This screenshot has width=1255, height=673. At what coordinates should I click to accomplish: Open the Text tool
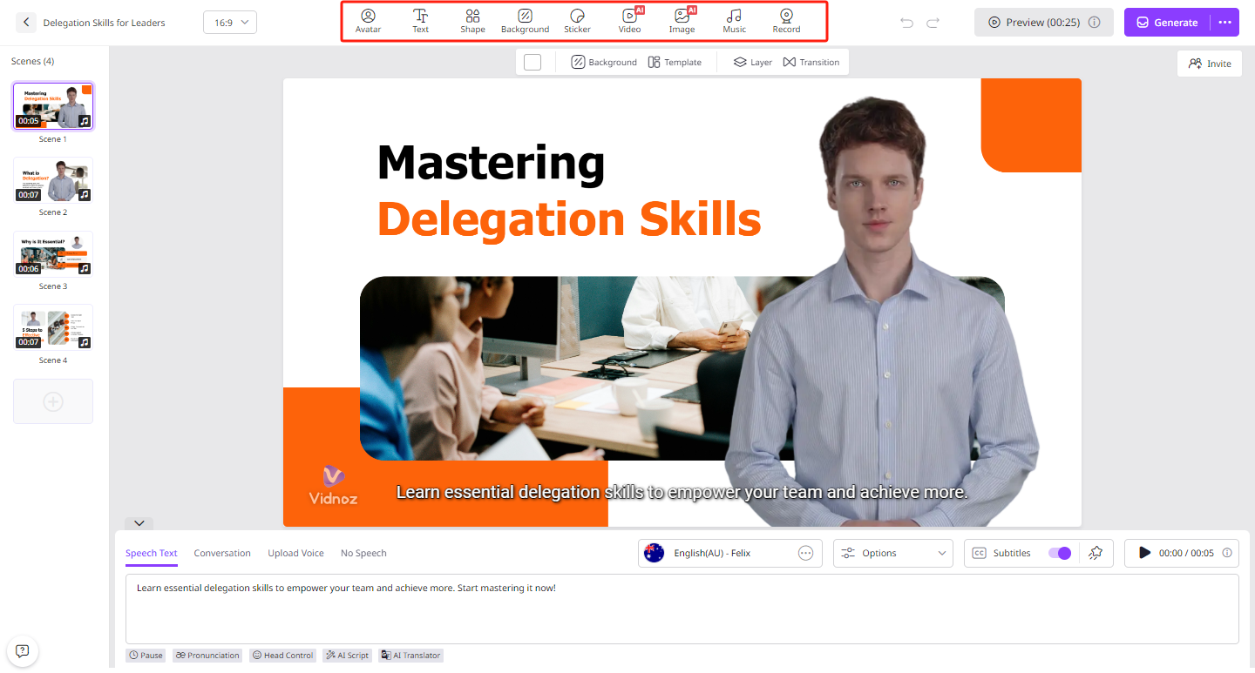point(420,20)
